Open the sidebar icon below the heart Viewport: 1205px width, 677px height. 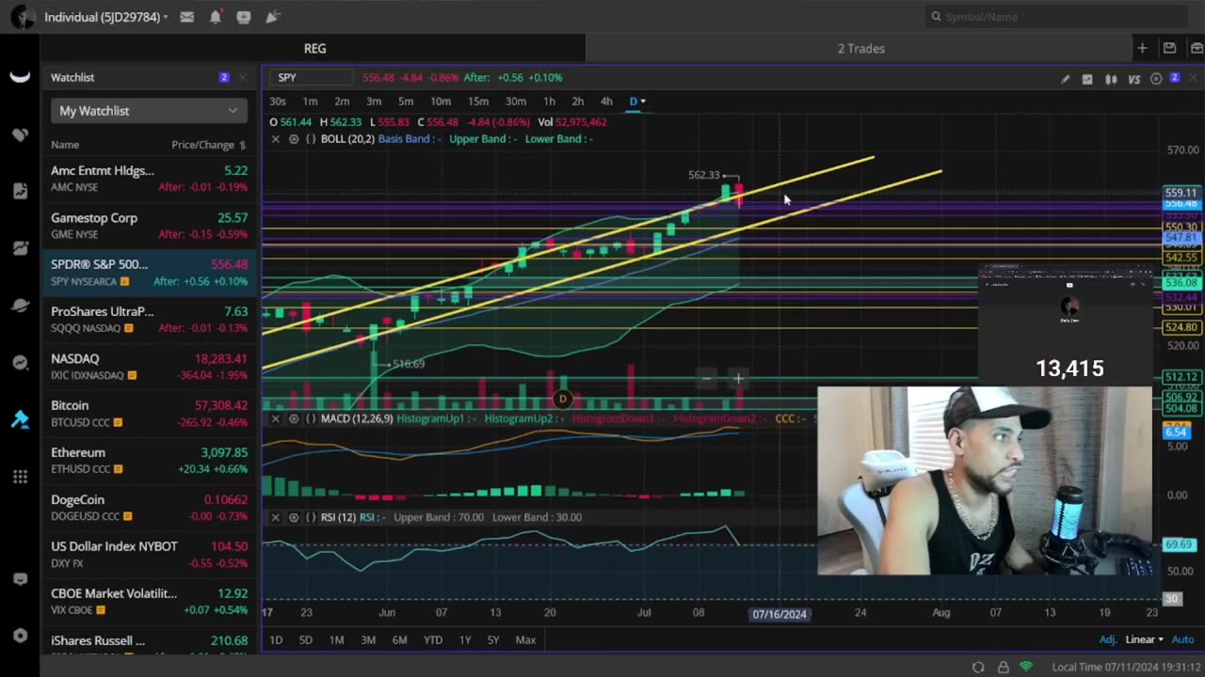(x=20, y=191)
